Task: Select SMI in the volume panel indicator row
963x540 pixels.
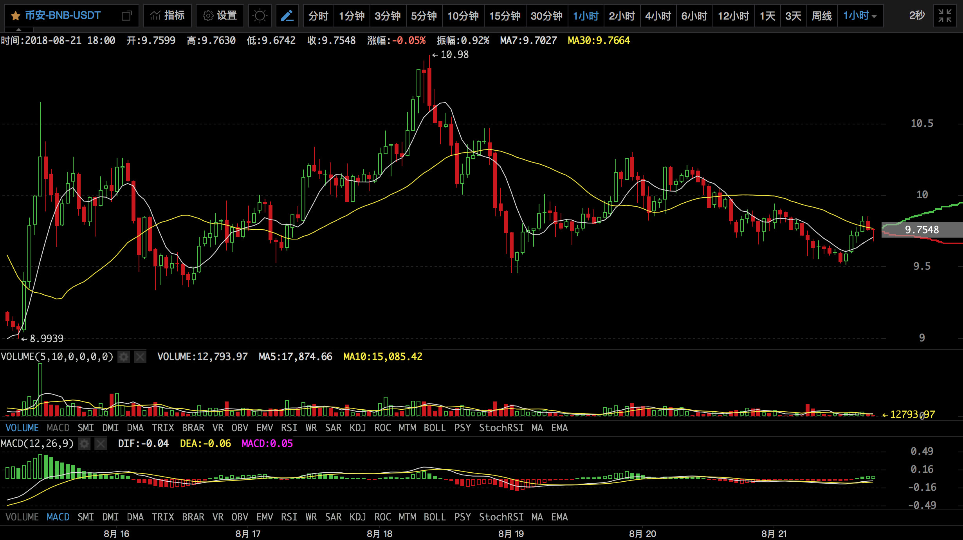Action: pos(86,428)
